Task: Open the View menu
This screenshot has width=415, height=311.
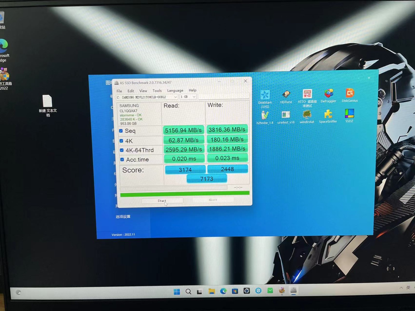Action: pos(143,91)
